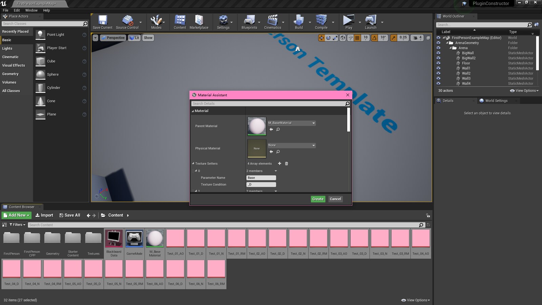Image resolution: width=542 pixels, height=305 pixels.
Task: Select the Test_03_N thumbnail in Content Browser
Action: (x=380, y=238)
